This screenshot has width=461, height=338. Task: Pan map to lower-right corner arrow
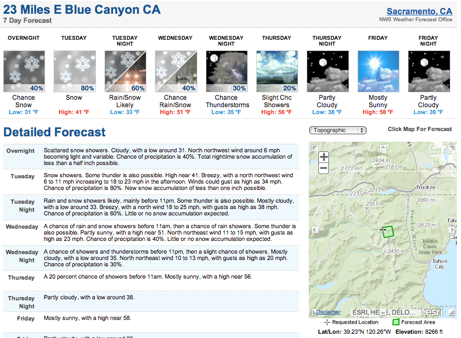(452, 312)
